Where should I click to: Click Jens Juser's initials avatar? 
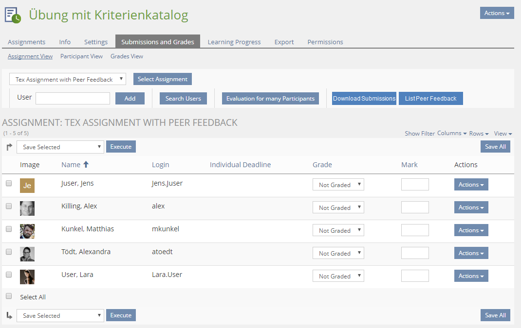coord(27,185)
